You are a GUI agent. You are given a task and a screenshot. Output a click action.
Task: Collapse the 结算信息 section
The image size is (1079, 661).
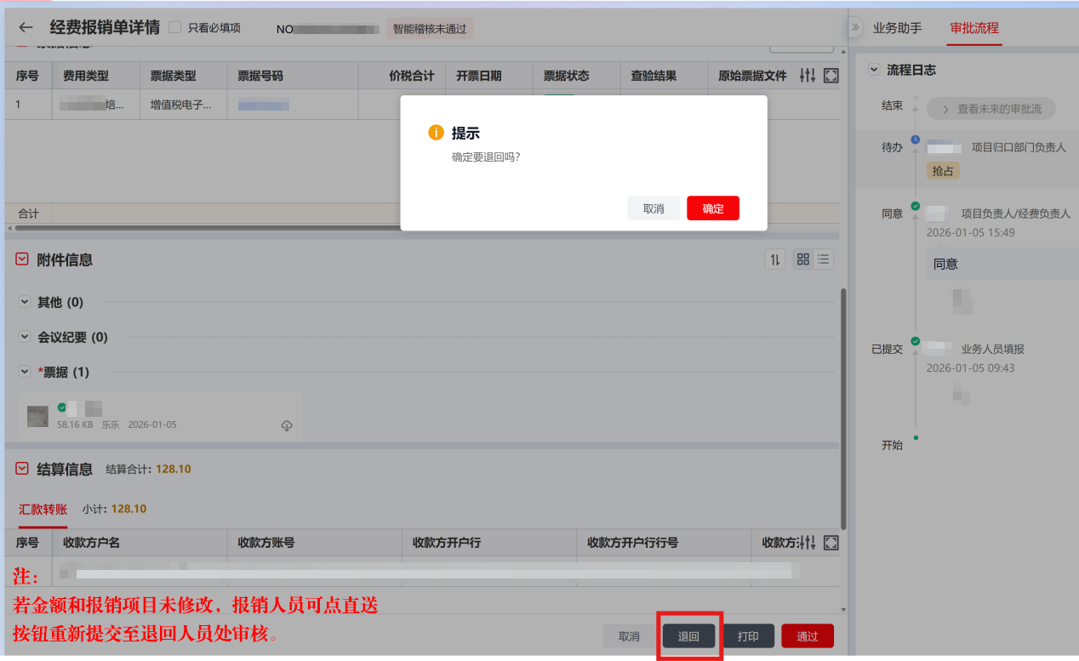pyautogui.click(x=20, y=468)
